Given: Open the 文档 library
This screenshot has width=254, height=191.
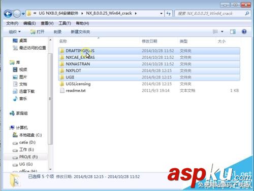Looking at the screenshot, I should point(20,84).
